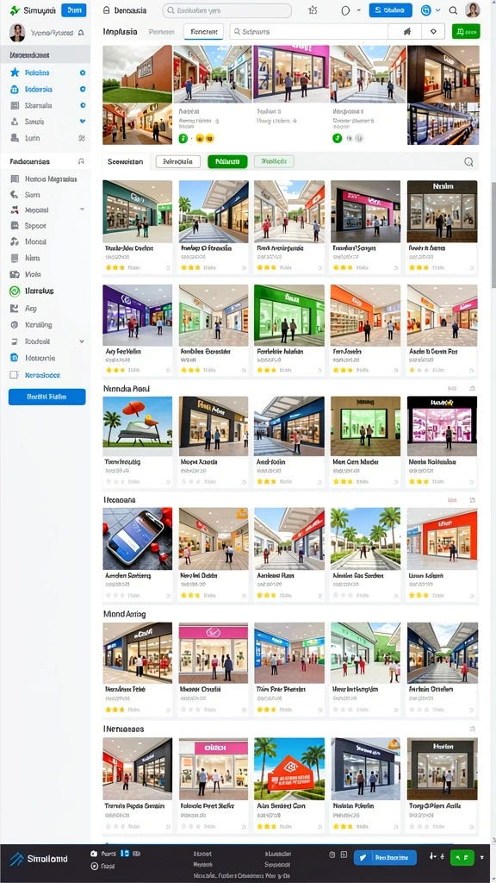Viewport: 496px width, 883px height.
Task: Click the flag icon button right of content search
Action: tap(408, 32)
